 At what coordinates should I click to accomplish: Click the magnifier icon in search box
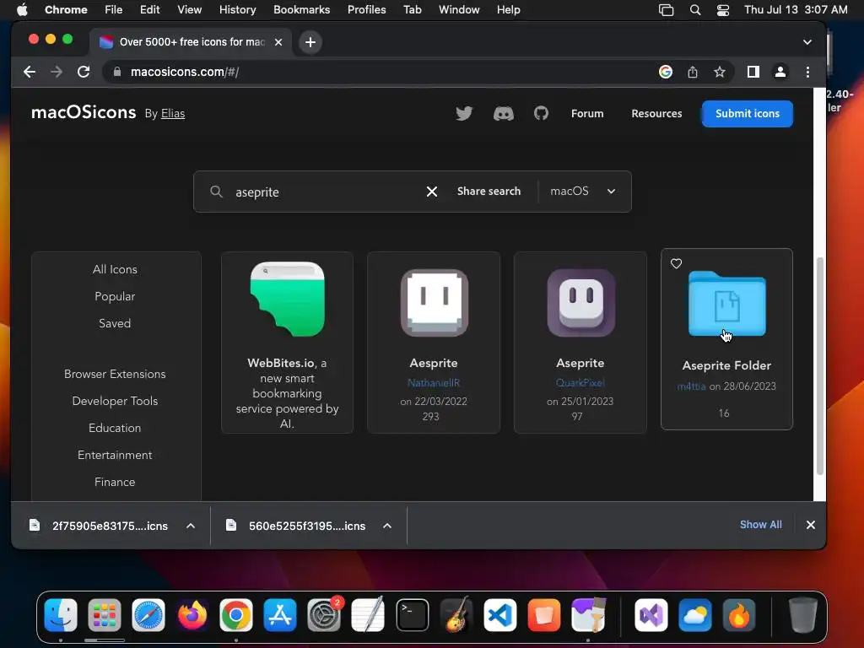click(x=217, y=192)
